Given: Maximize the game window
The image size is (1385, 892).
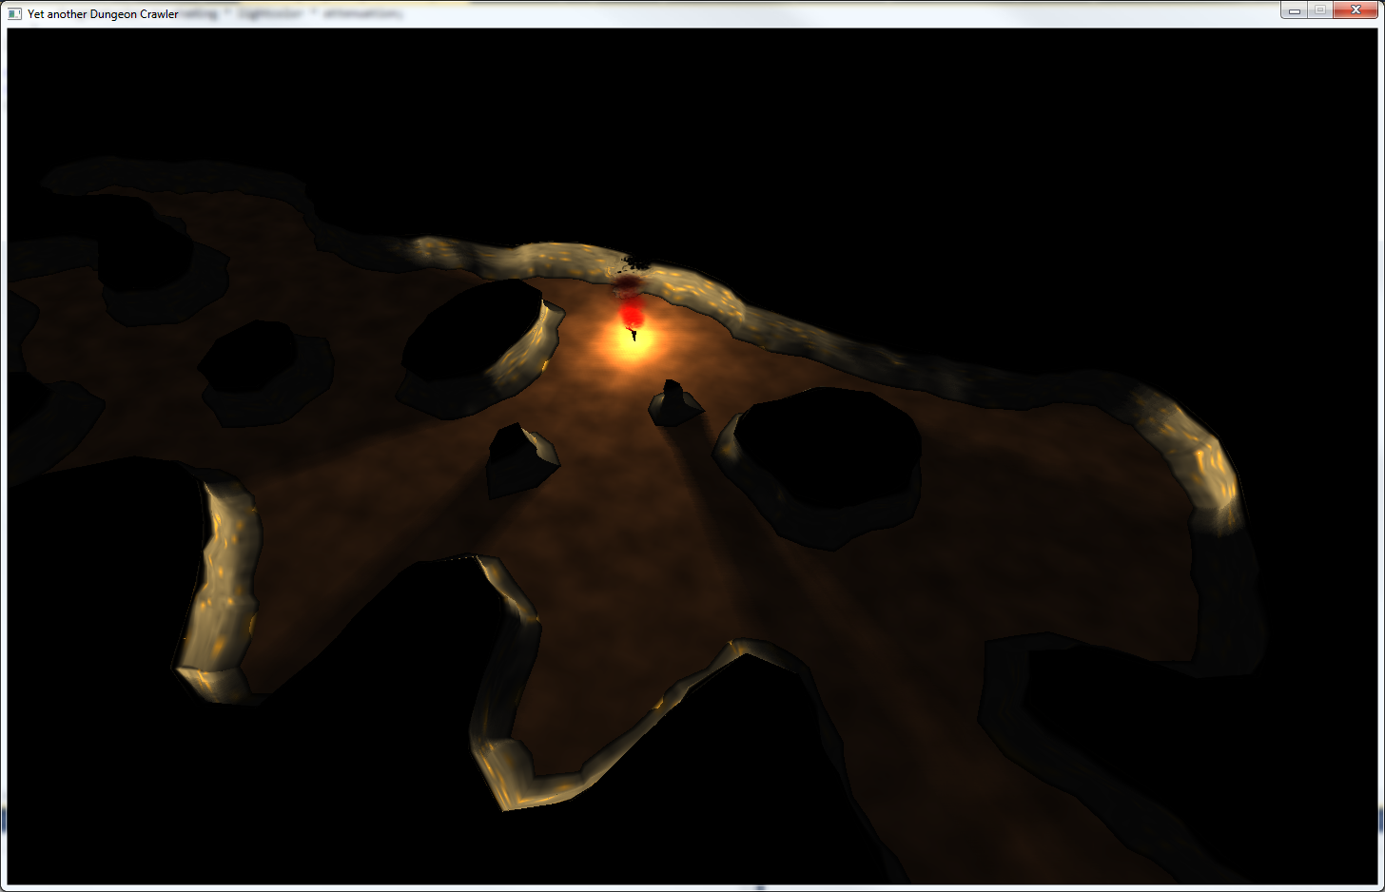Looking at the screenshot, I should tap(1320, 10).
